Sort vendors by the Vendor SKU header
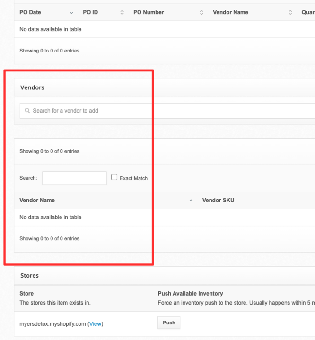 218,200
